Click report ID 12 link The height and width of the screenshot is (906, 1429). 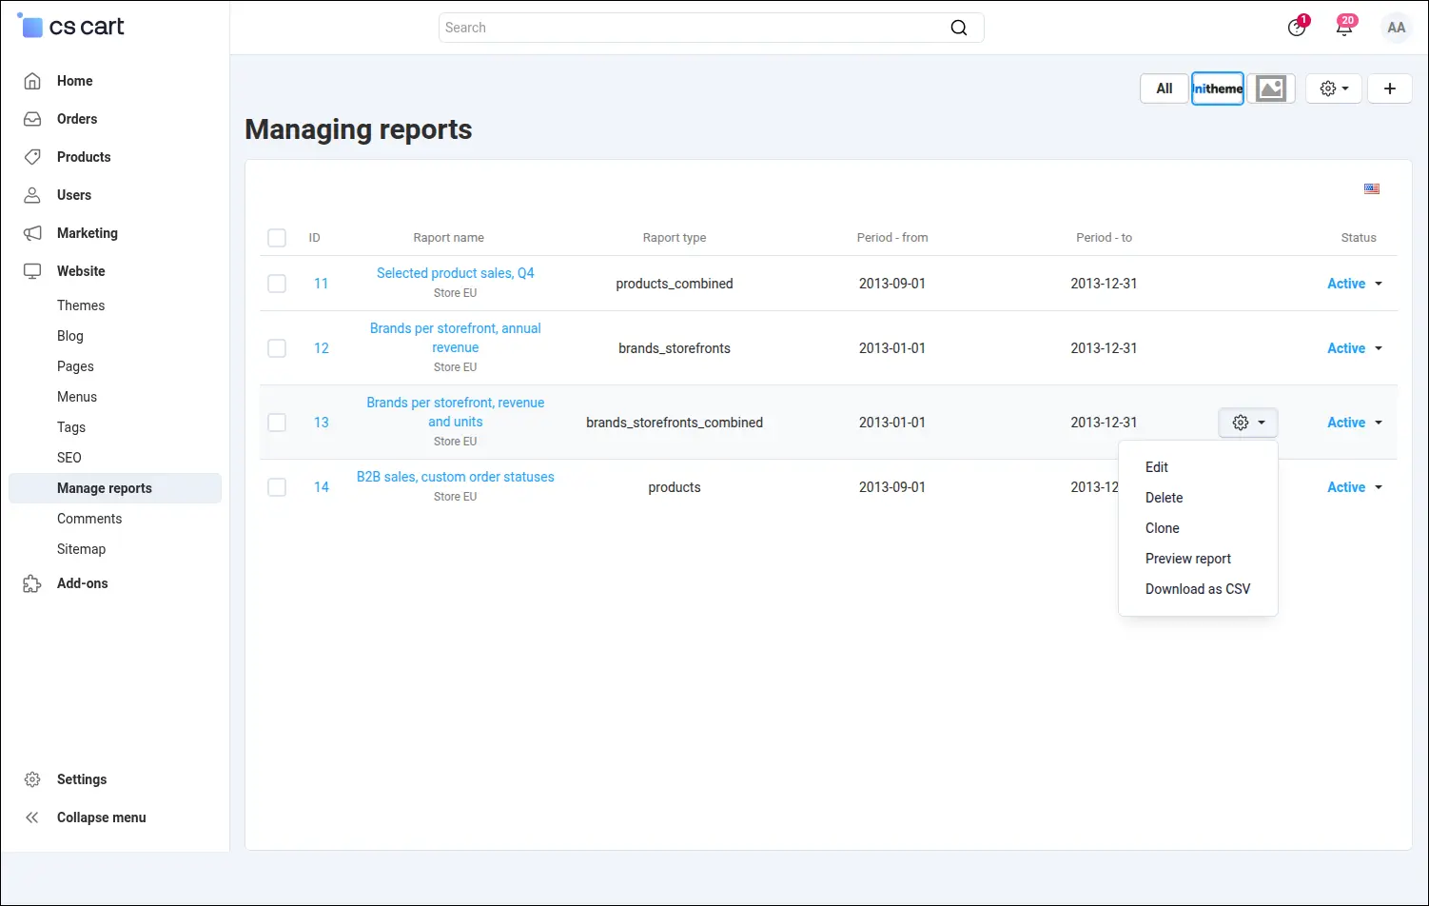(x=322, y=348)
